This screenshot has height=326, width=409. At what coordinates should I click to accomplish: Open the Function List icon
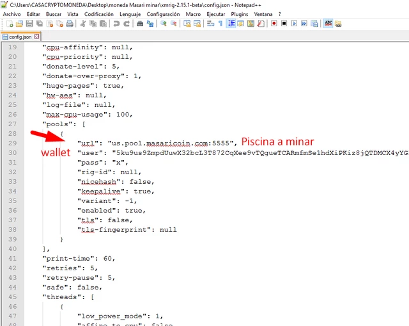pos(261,24)
